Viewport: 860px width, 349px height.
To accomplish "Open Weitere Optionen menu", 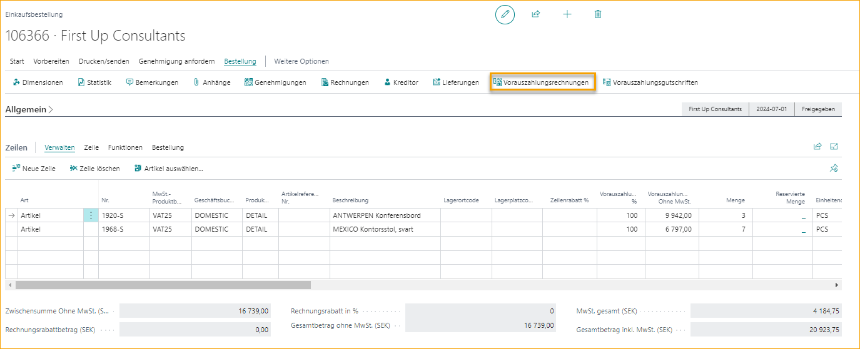I will (301, 61).
